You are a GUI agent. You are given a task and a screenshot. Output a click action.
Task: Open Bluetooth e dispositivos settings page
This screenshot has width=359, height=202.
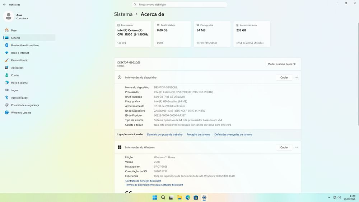tap(29, 45)
